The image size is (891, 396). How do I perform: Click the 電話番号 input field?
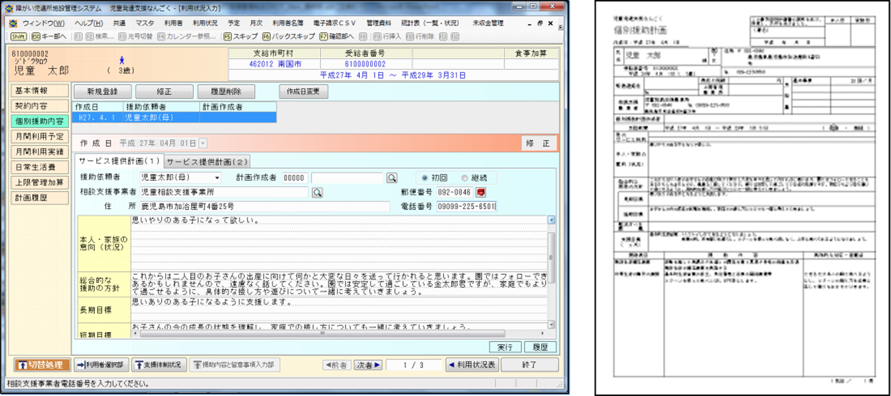pos(466,206)
